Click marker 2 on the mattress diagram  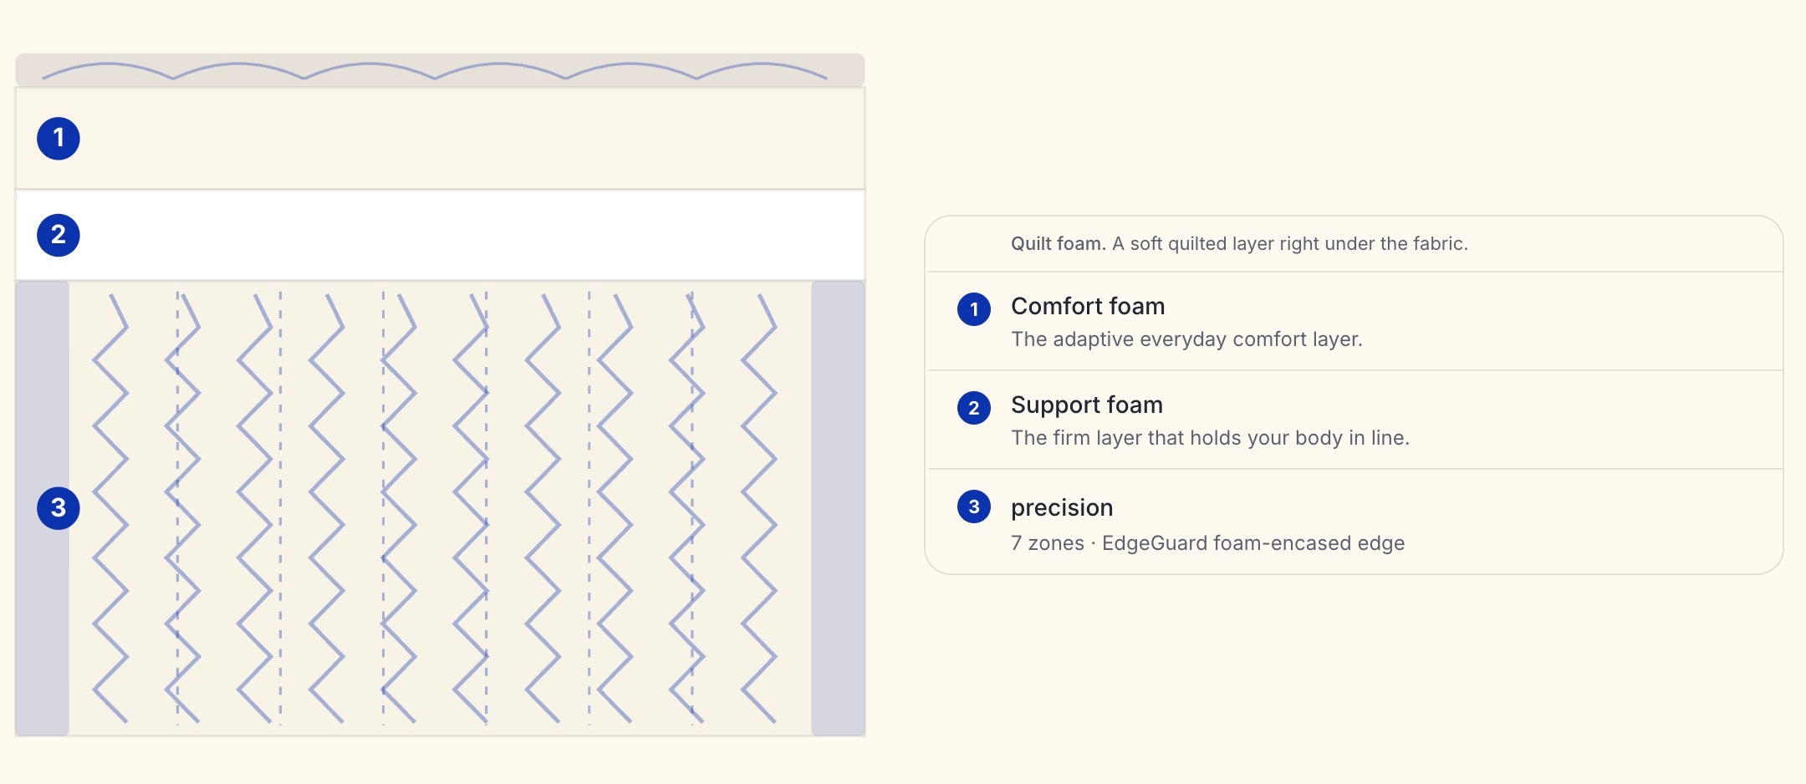tap(59, 235)
